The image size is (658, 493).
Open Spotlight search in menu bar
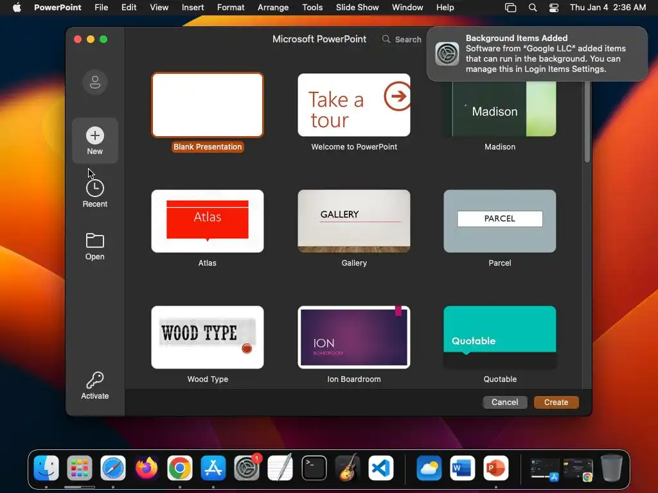point(533,8)
